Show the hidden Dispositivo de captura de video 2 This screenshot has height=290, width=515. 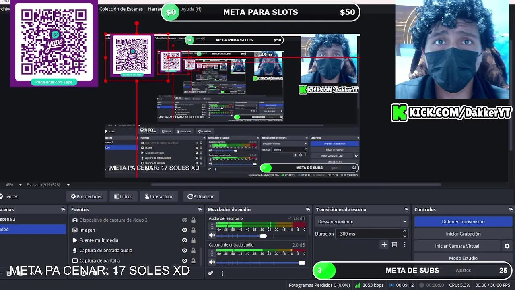(x=185, y=220)
